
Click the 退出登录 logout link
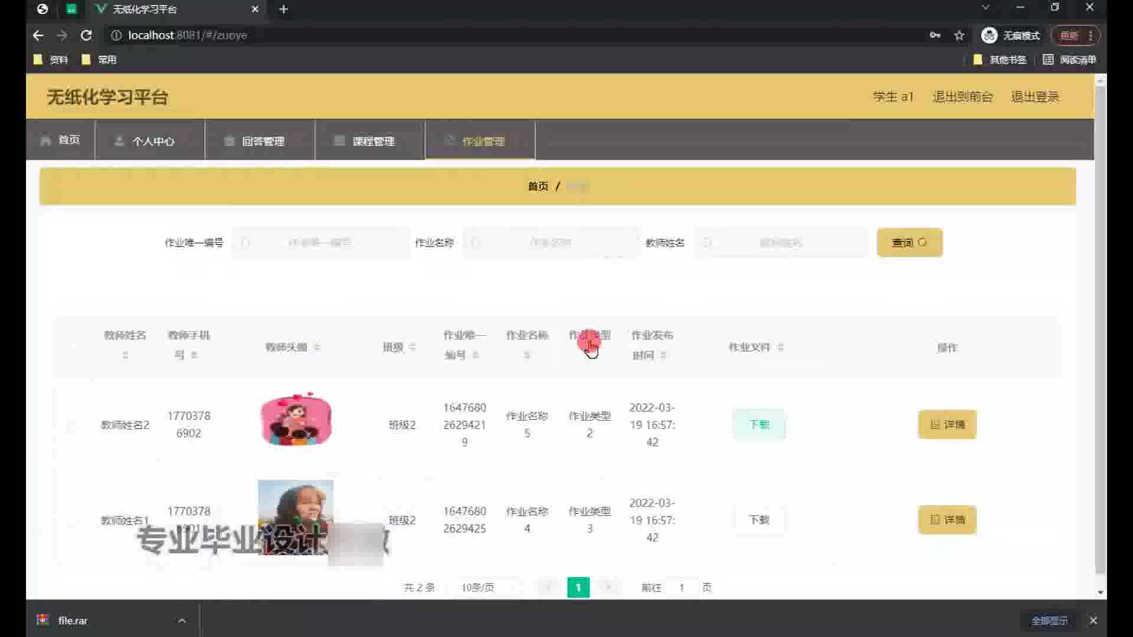[1035, 97]
